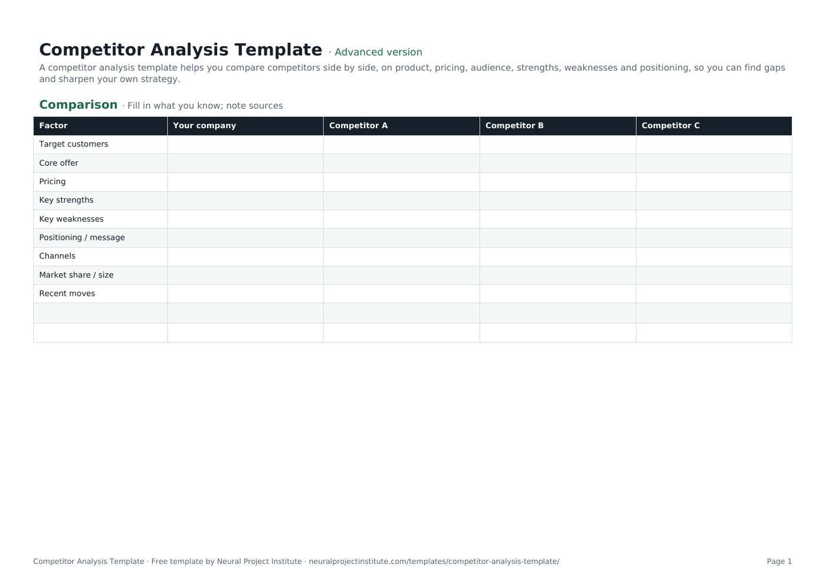Viewport: 826px width, 584px height.
Task: Select the 'Market share / size' row label
Action: [76, 275]
